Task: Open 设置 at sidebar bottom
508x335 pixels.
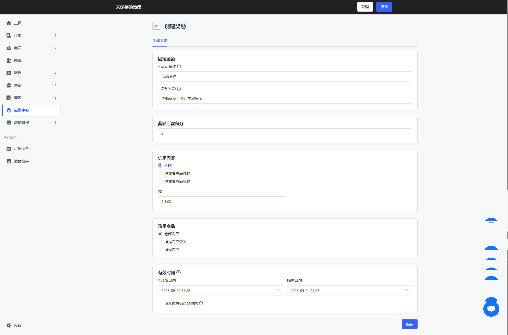Action: (31, 325)
